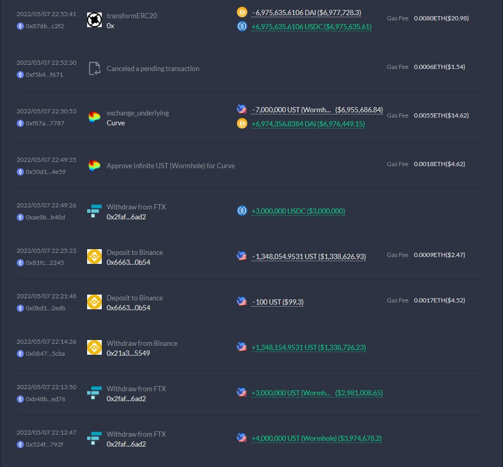This screenshot has height=467, width=503.
Task: Click the DAI coin icon in the top row
Action: [x=242, y=12]
